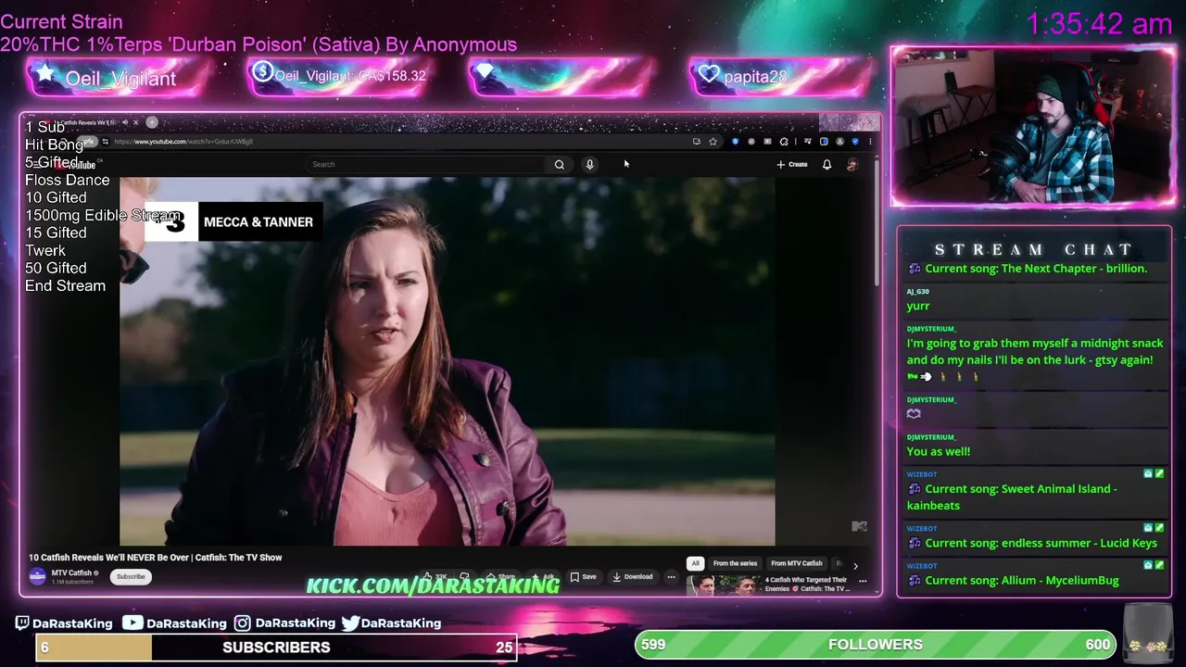Screen dimensions: 1186x667
Task: Click chat message 'yurr'
Action: [917, 306]
